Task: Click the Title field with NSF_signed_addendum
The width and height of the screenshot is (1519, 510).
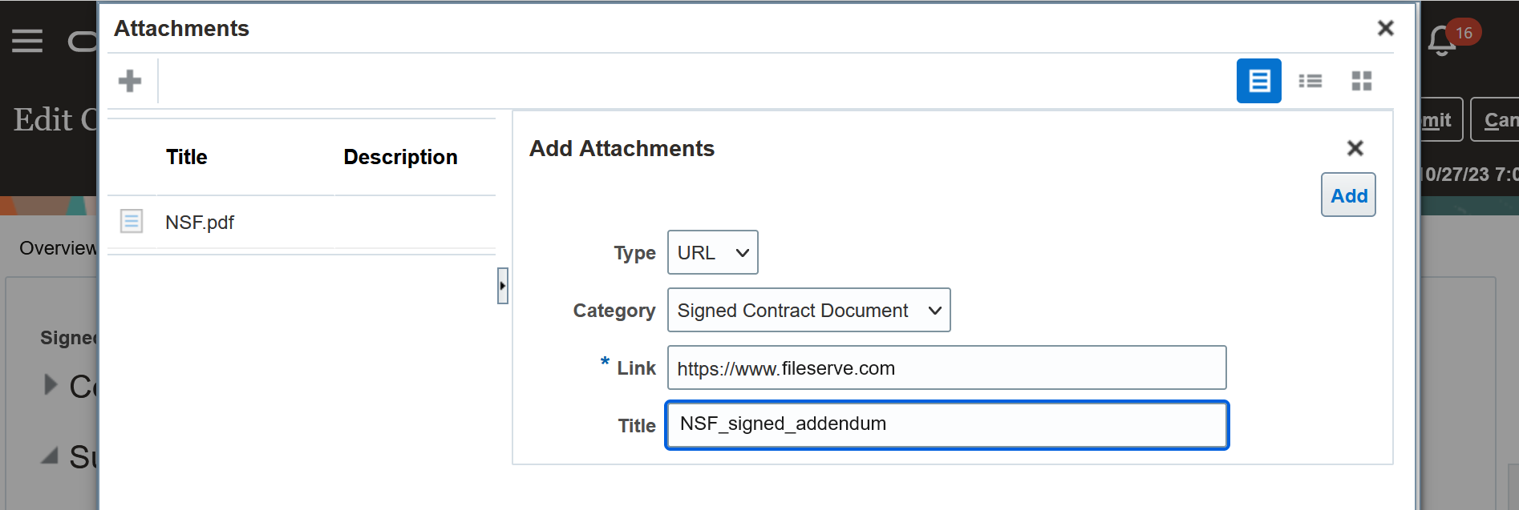Action: tap(947, 425)
